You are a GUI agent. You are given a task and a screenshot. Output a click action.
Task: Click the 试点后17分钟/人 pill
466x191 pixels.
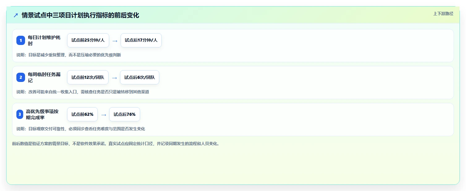(x=141, y=40)
